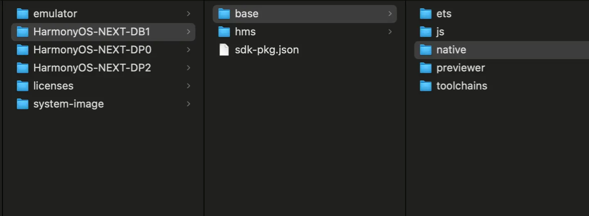Click the HarmonyOS-NEXT-DB1 folder icon
Screen dimensions: 589x216
(x=23, y=32)
